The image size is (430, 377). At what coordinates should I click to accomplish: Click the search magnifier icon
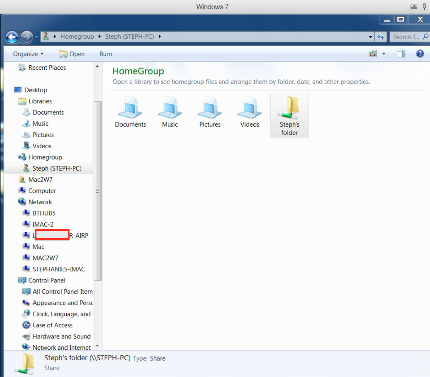pyautogui.click(x=425, y=37)
